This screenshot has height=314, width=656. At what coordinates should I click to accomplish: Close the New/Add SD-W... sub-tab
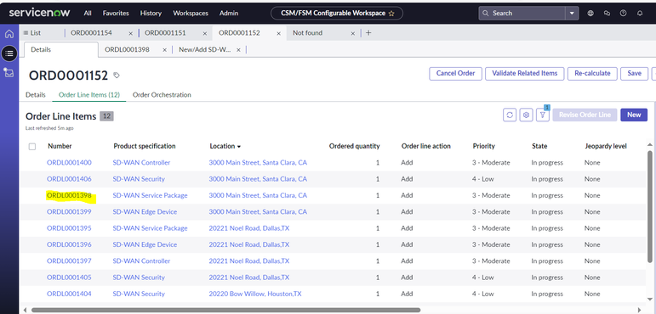point(238,50)
